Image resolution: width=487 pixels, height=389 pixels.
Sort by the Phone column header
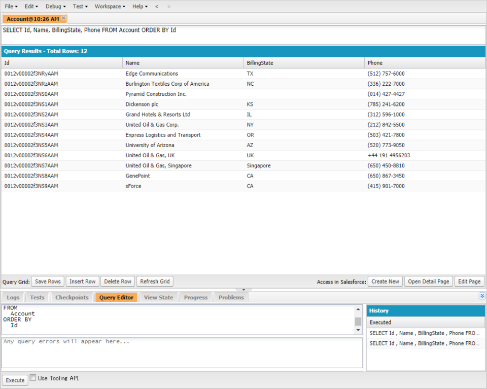(425, 63)
